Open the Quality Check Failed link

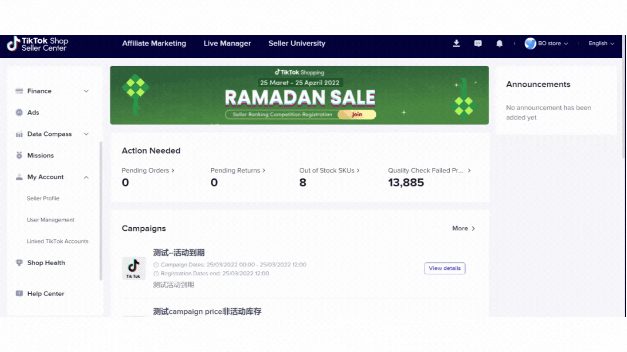click(x=429, y=171)
